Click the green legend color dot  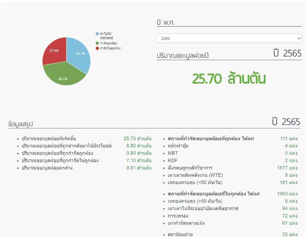click(x=97, y=43)
